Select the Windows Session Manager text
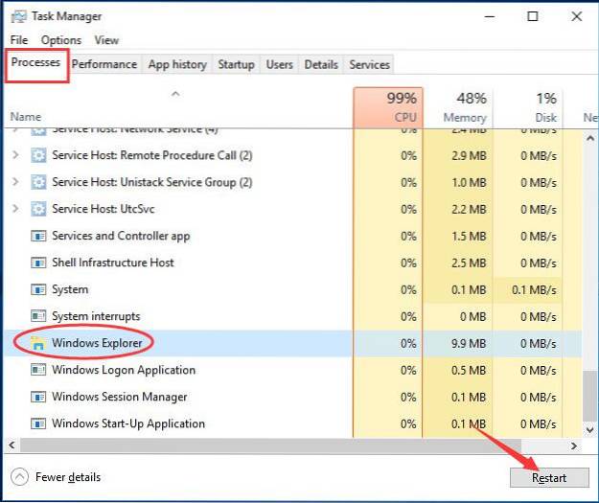The image size is (599, 503). pyautogui.click(x=120, y=397)
